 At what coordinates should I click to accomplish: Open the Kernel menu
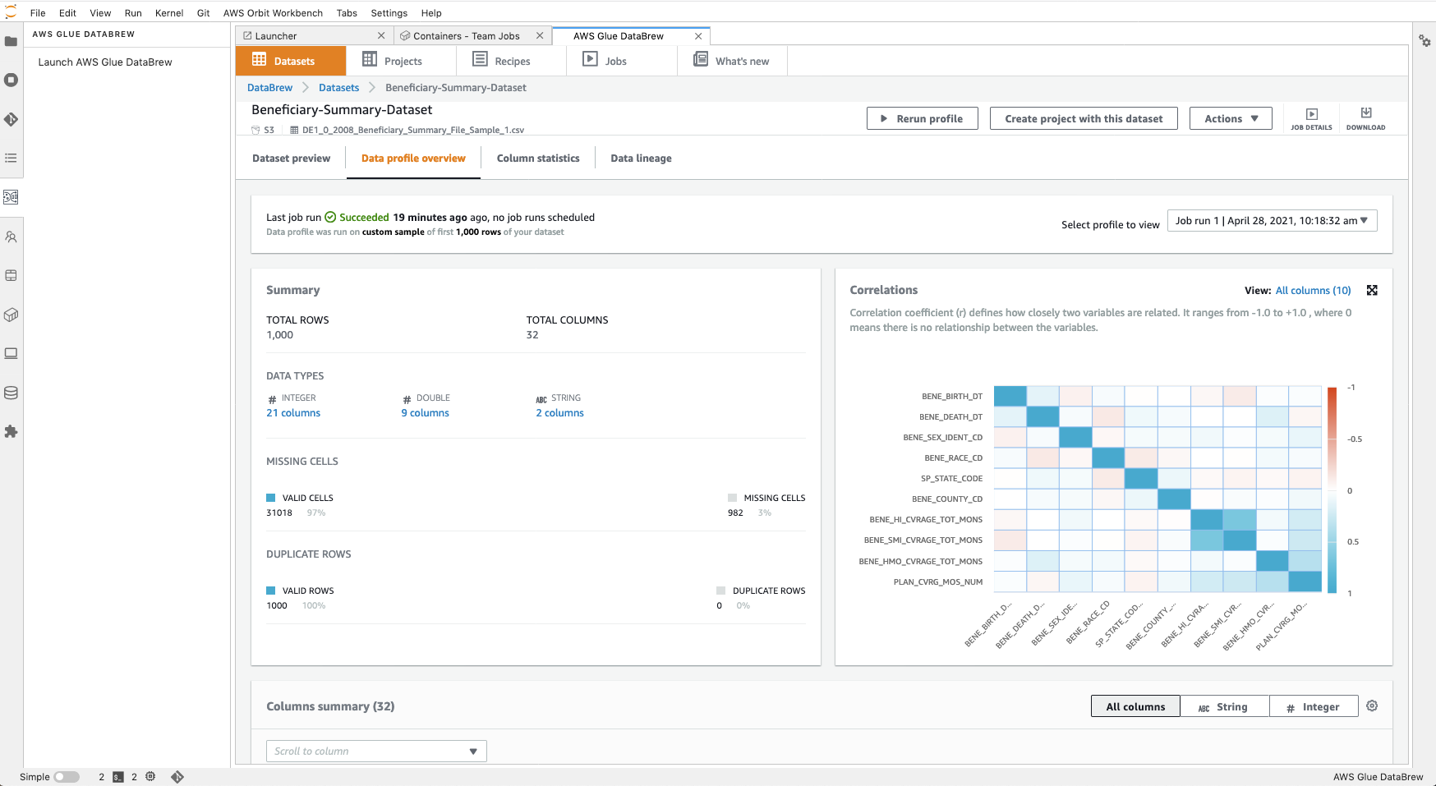point(169,13)
